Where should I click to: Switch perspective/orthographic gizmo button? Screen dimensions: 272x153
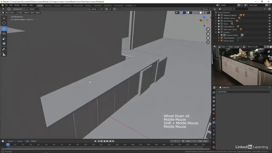(x=208, y=42)
